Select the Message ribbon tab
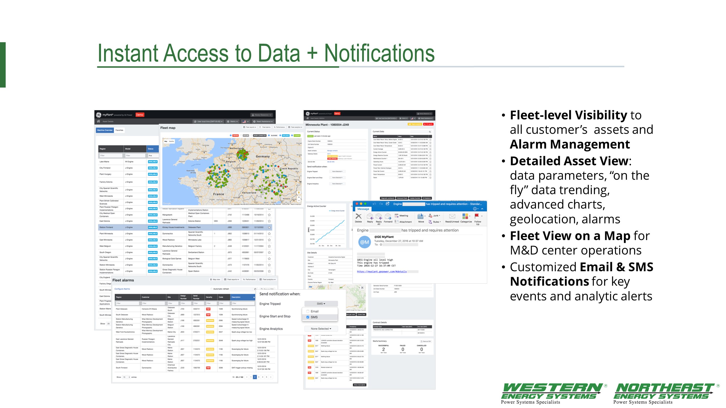This screenshot has width=726, height=408. point(363,209)
